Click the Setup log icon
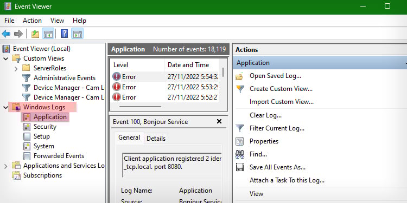 26,136
